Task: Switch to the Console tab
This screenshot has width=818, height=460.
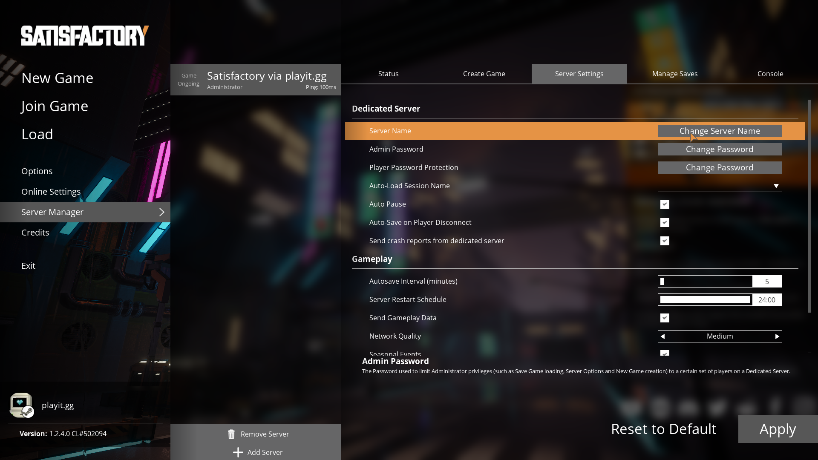Action: coord(770,74)
